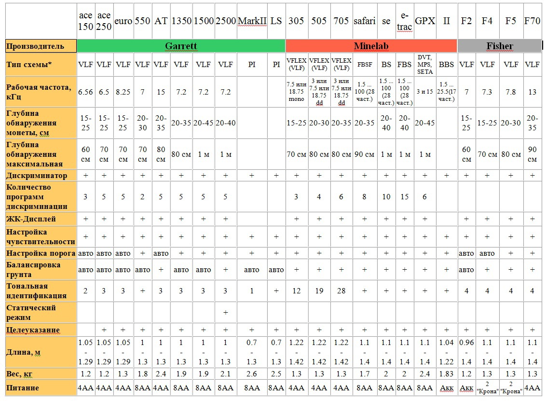This screenshot has width=548, height=401.
Task: Click the Дискриминатор row label
Action: [37, 175]
